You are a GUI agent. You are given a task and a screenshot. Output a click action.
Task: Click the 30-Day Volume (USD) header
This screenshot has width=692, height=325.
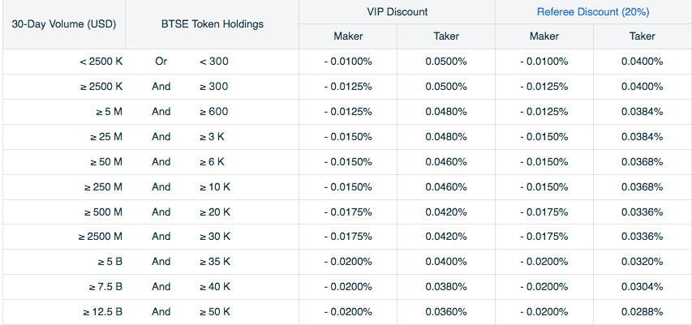point(64,24)
